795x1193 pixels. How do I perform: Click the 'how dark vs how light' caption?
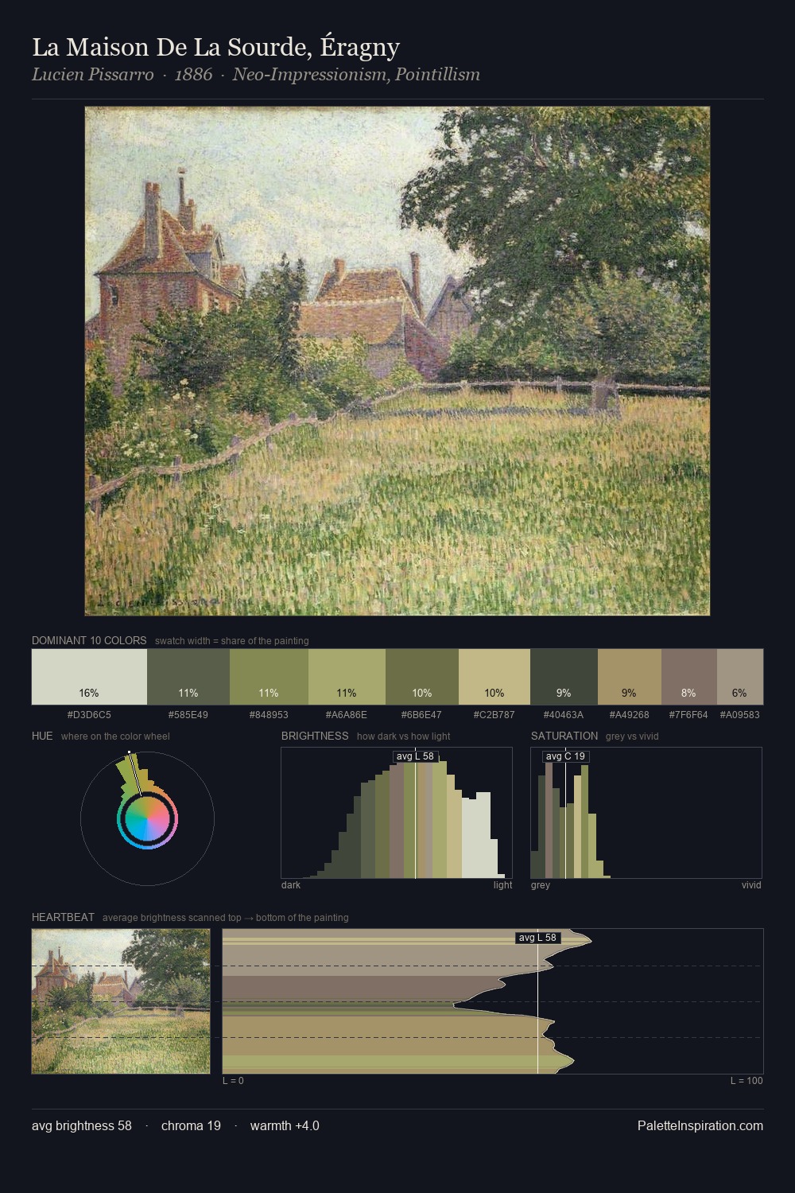[x=404, y=736]
